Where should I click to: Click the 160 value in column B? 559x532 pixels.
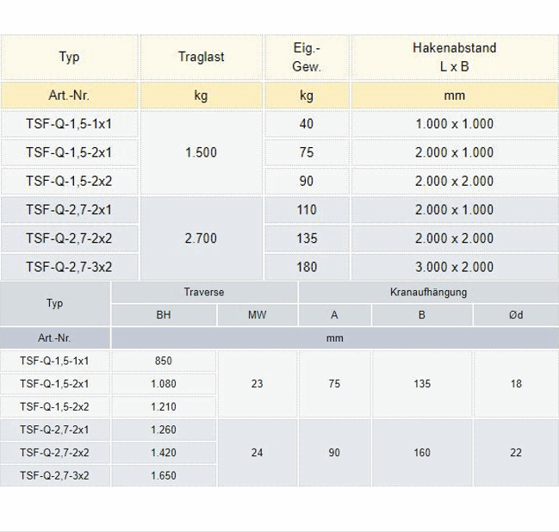(421, 452)
